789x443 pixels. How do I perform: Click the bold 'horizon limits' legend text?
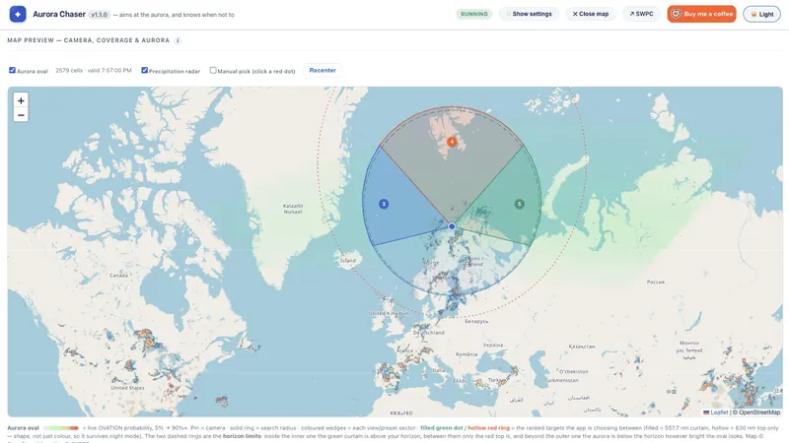[x=242, y=436]
